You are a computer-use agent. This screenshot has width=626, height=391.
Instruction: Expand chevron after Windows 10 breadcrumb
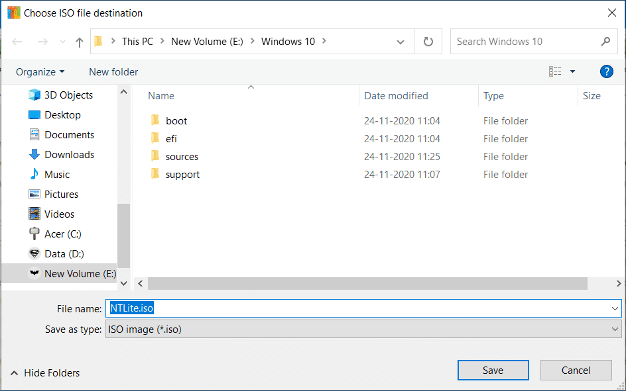pos(324,40)
